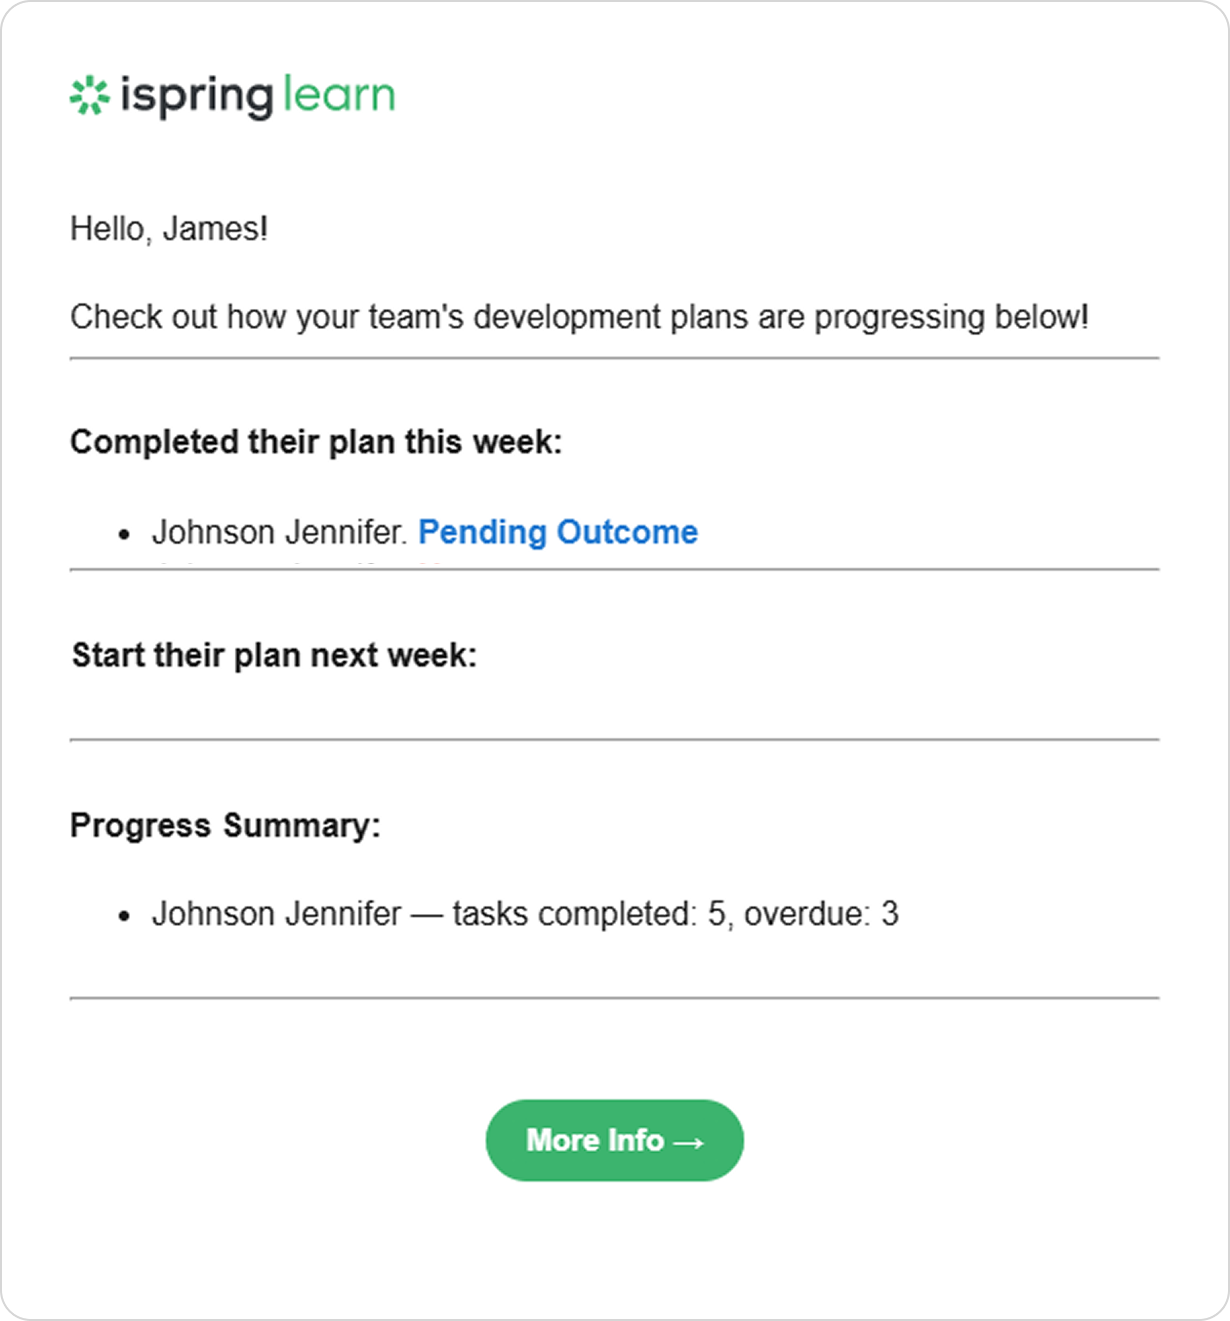The height and width of the screenshot is (1321, 1230).
Task: Open the Pending Outcome link
Action: [558, 532]
